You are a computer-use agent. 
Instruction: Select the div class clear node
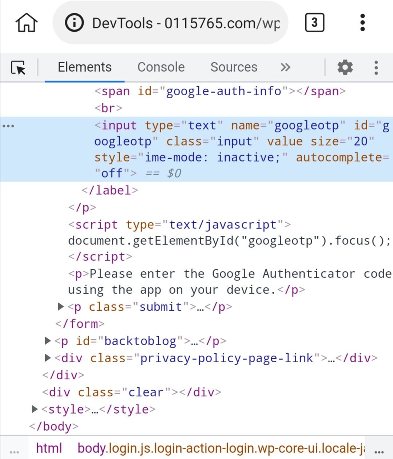[x=131, y=392]
